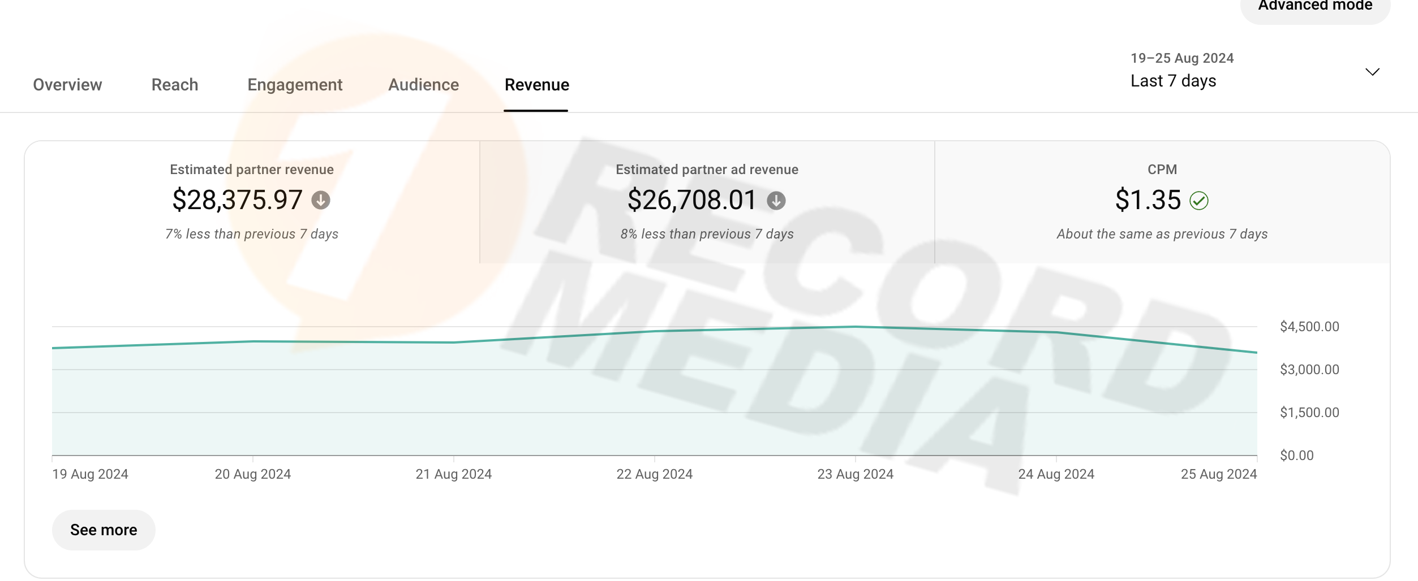
Task: Click the 19 Aug 2024 axis label
Action: pyautogui.click(x=91, y=474)
